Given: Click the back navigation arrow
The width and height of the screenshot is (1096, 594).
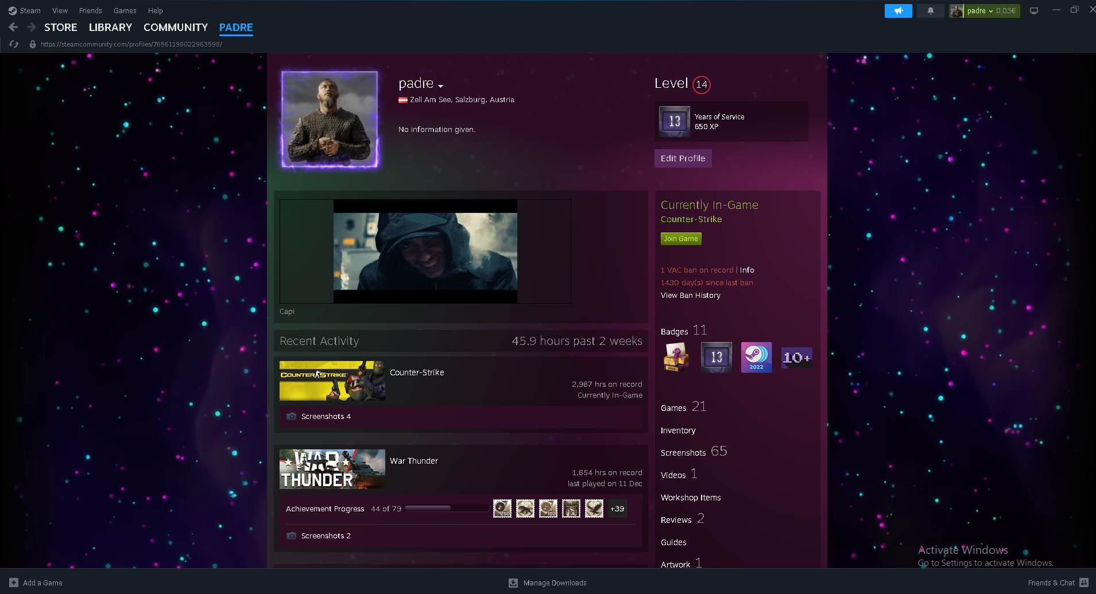Looking at the screenshot, I should (x=13, y=27).
